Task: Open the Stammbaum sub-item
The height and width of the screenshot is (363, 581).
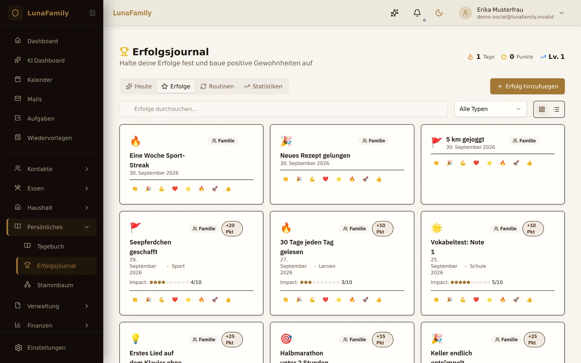Action: pyautogui.click(x=56, y=285)
